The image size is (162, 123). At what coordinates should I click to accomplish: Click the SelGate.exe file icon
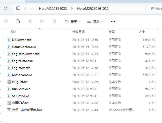pyautogui.click(x=9, y=96)
